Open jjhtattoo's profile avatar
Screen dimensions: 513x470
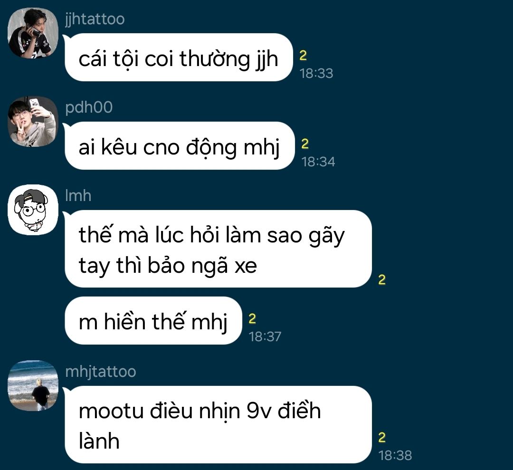[33, 33]
